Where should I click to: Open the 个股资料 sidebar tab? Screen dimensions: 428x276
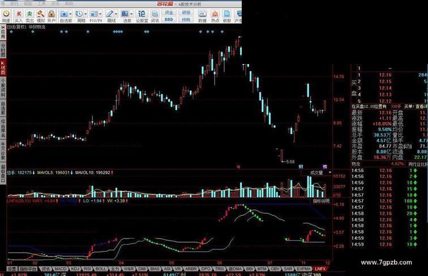point(3,88)
